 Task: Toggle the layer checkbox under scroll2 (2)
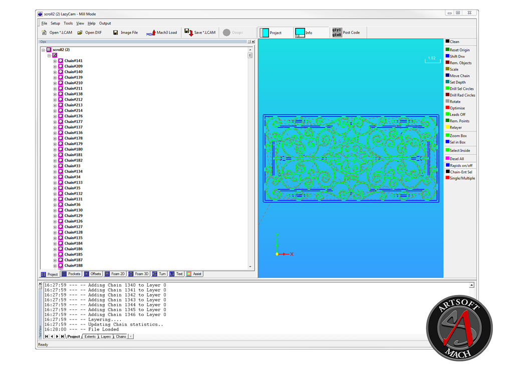(x=55, y=55)
